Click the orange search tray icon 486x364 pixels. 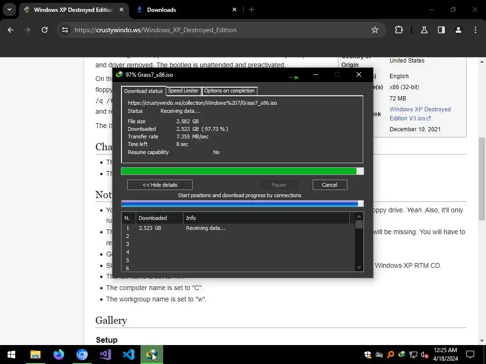coord(391,355)
